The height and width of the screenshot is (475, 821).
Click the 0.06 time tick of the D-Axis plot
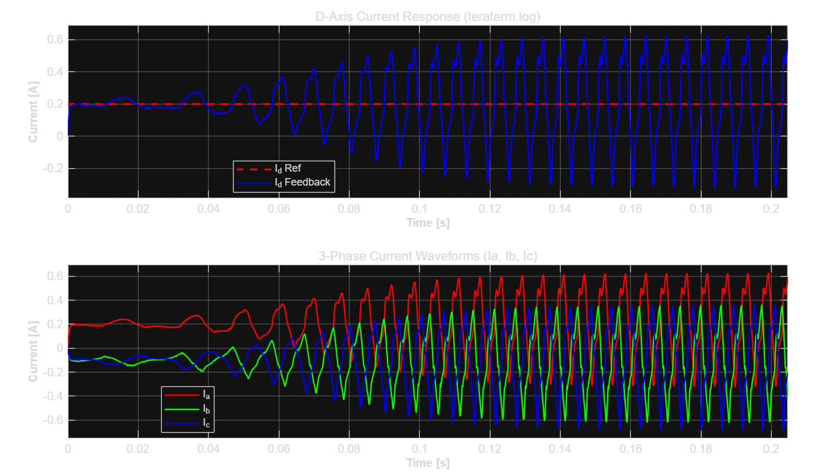tap(279, 209)
